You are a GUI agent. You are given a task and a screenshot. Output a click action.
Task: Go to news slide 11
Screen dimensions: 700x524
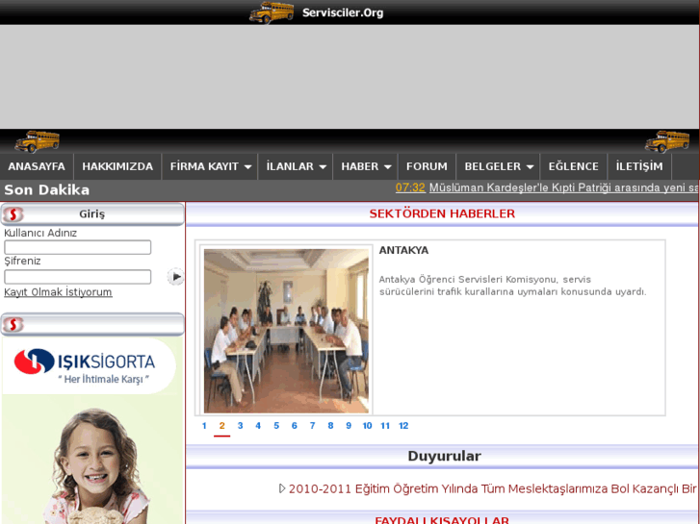point(385,425)
